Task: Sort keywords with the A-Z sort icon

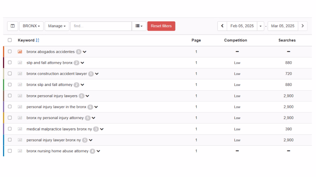Action: (38, 40)
